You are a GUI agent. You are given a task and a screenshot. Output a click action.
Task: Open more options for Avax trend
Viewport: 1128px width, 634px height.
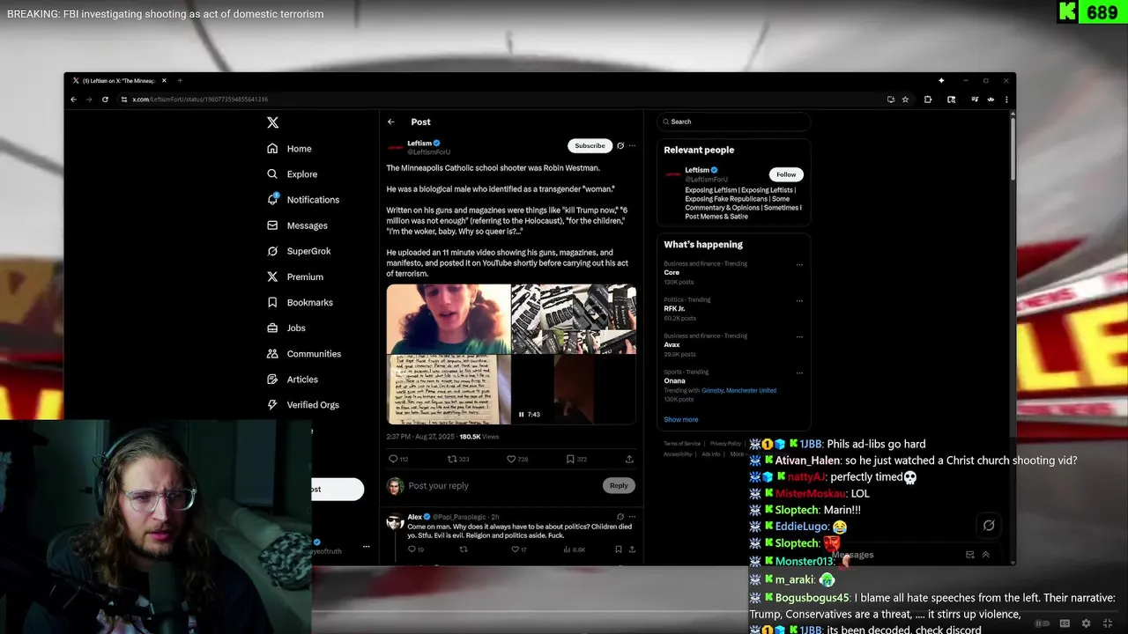click(800, 336)
